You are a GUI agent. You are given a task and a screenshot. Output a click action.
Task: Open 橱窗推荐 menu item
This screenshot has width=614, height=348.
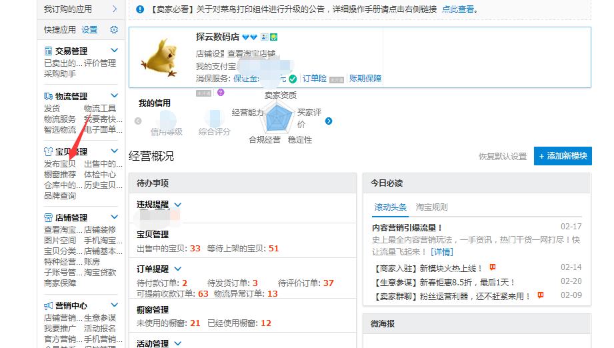point(60,174)
